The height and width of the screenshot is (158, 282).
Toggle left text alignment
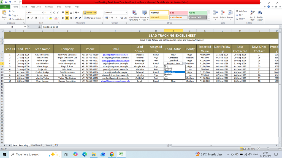coord(63,18)
